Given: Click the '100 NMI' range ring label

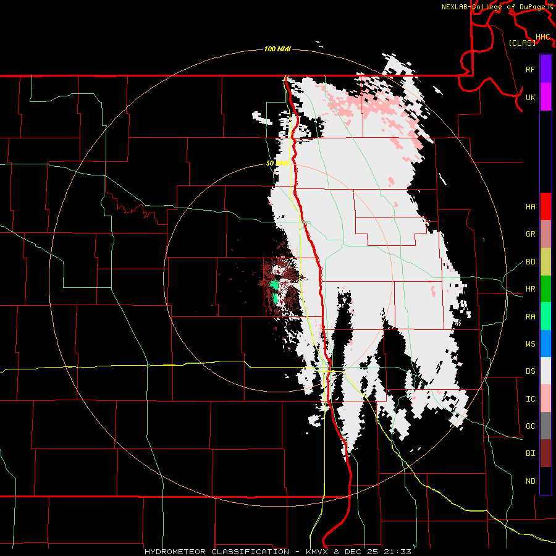Looking at the screenshot, I should [x=277, y=49].
